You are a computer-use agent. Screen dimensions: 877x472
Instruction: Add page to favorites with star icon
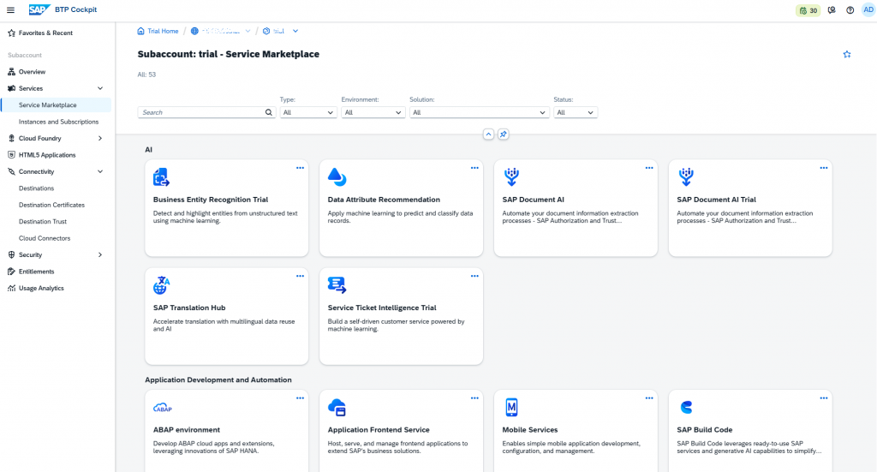click(847, 54)
